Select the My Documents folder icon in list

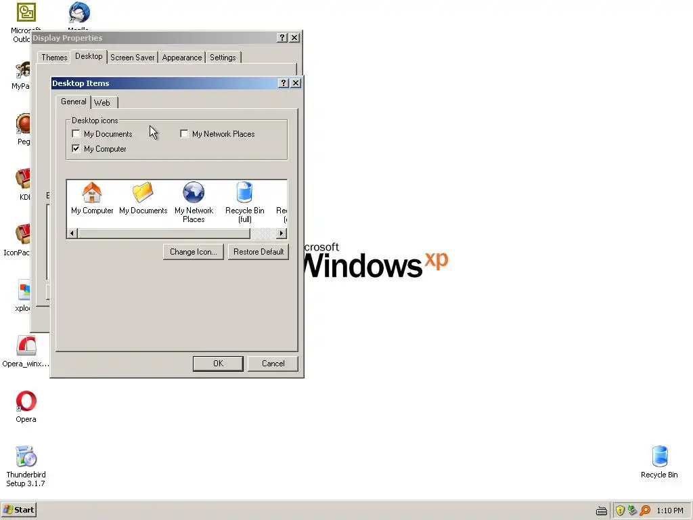pyautogui.click(x=143, y=193)
